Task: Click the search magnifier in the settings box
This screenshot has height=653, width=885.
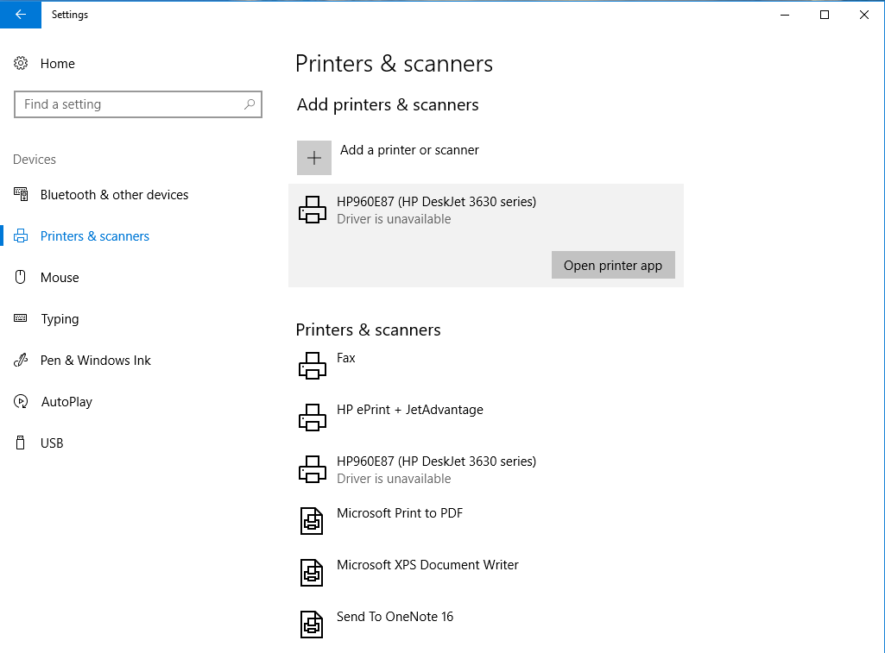Action: [250, 104]
